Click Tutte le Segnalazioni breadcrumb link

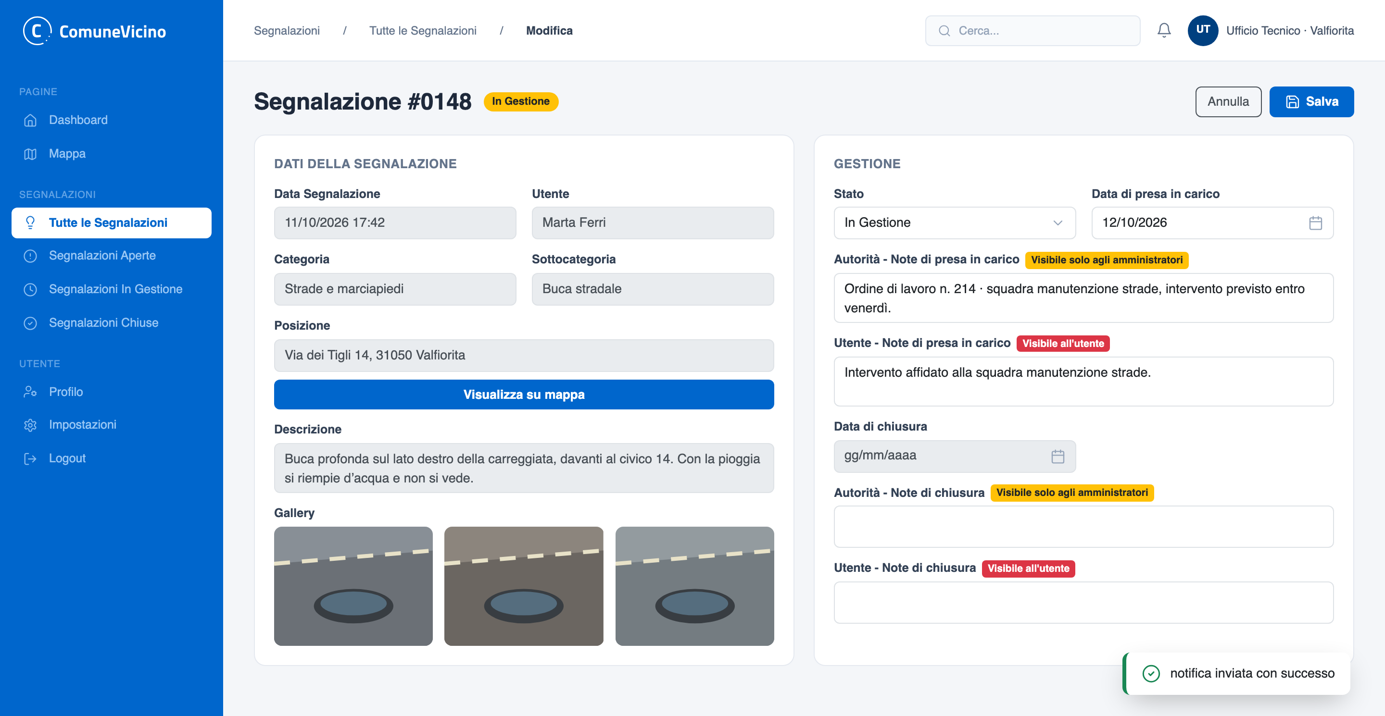423,31
